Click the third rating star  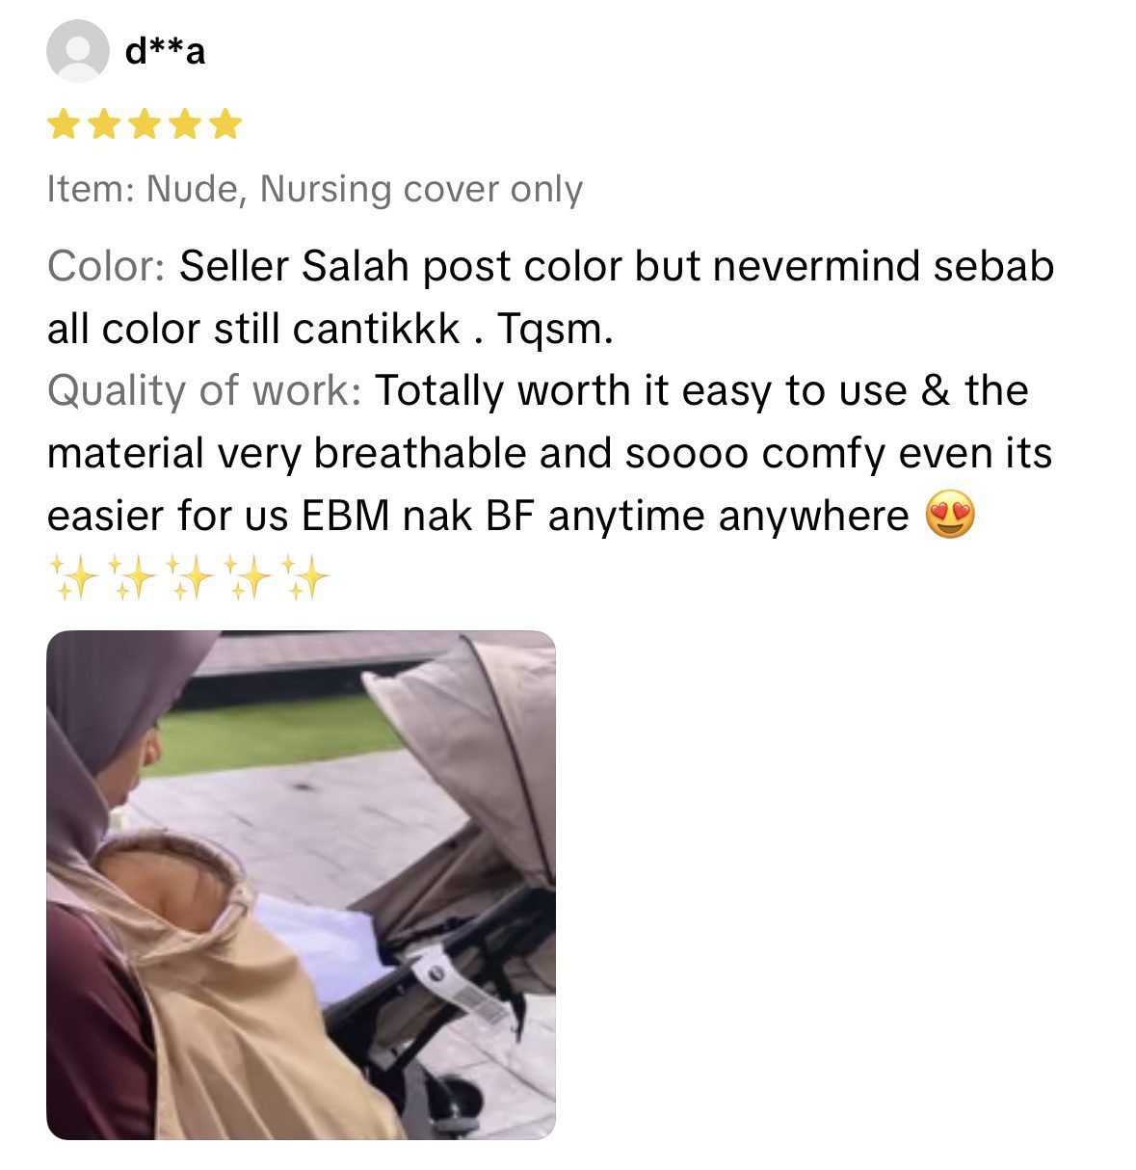coord(145,124)
